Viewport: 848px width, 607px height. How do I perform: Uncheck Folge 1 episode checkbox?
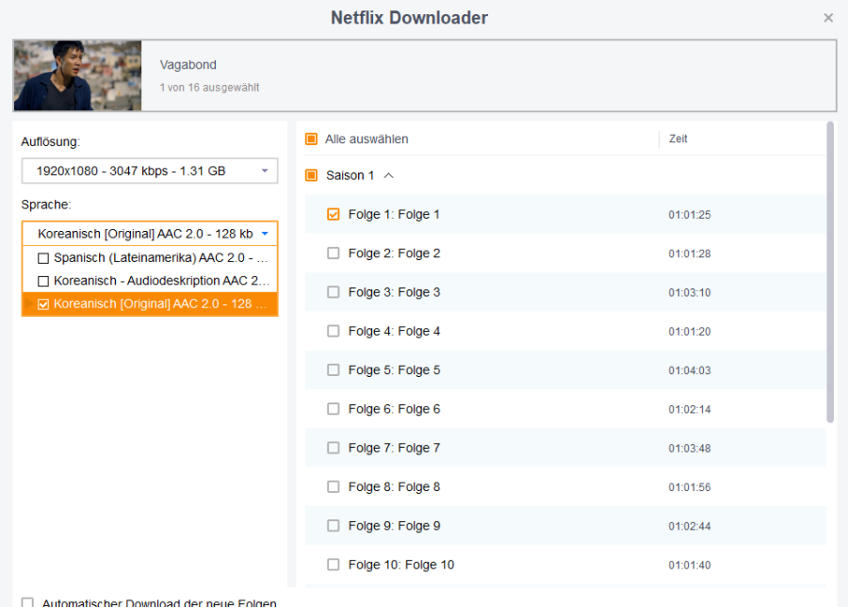pos(333,215)
